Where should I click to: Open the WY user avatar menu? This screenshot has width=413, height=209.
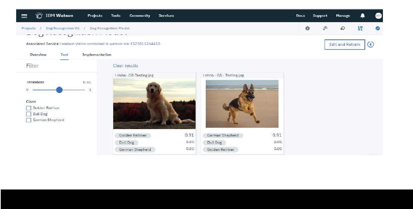point(378,16)
